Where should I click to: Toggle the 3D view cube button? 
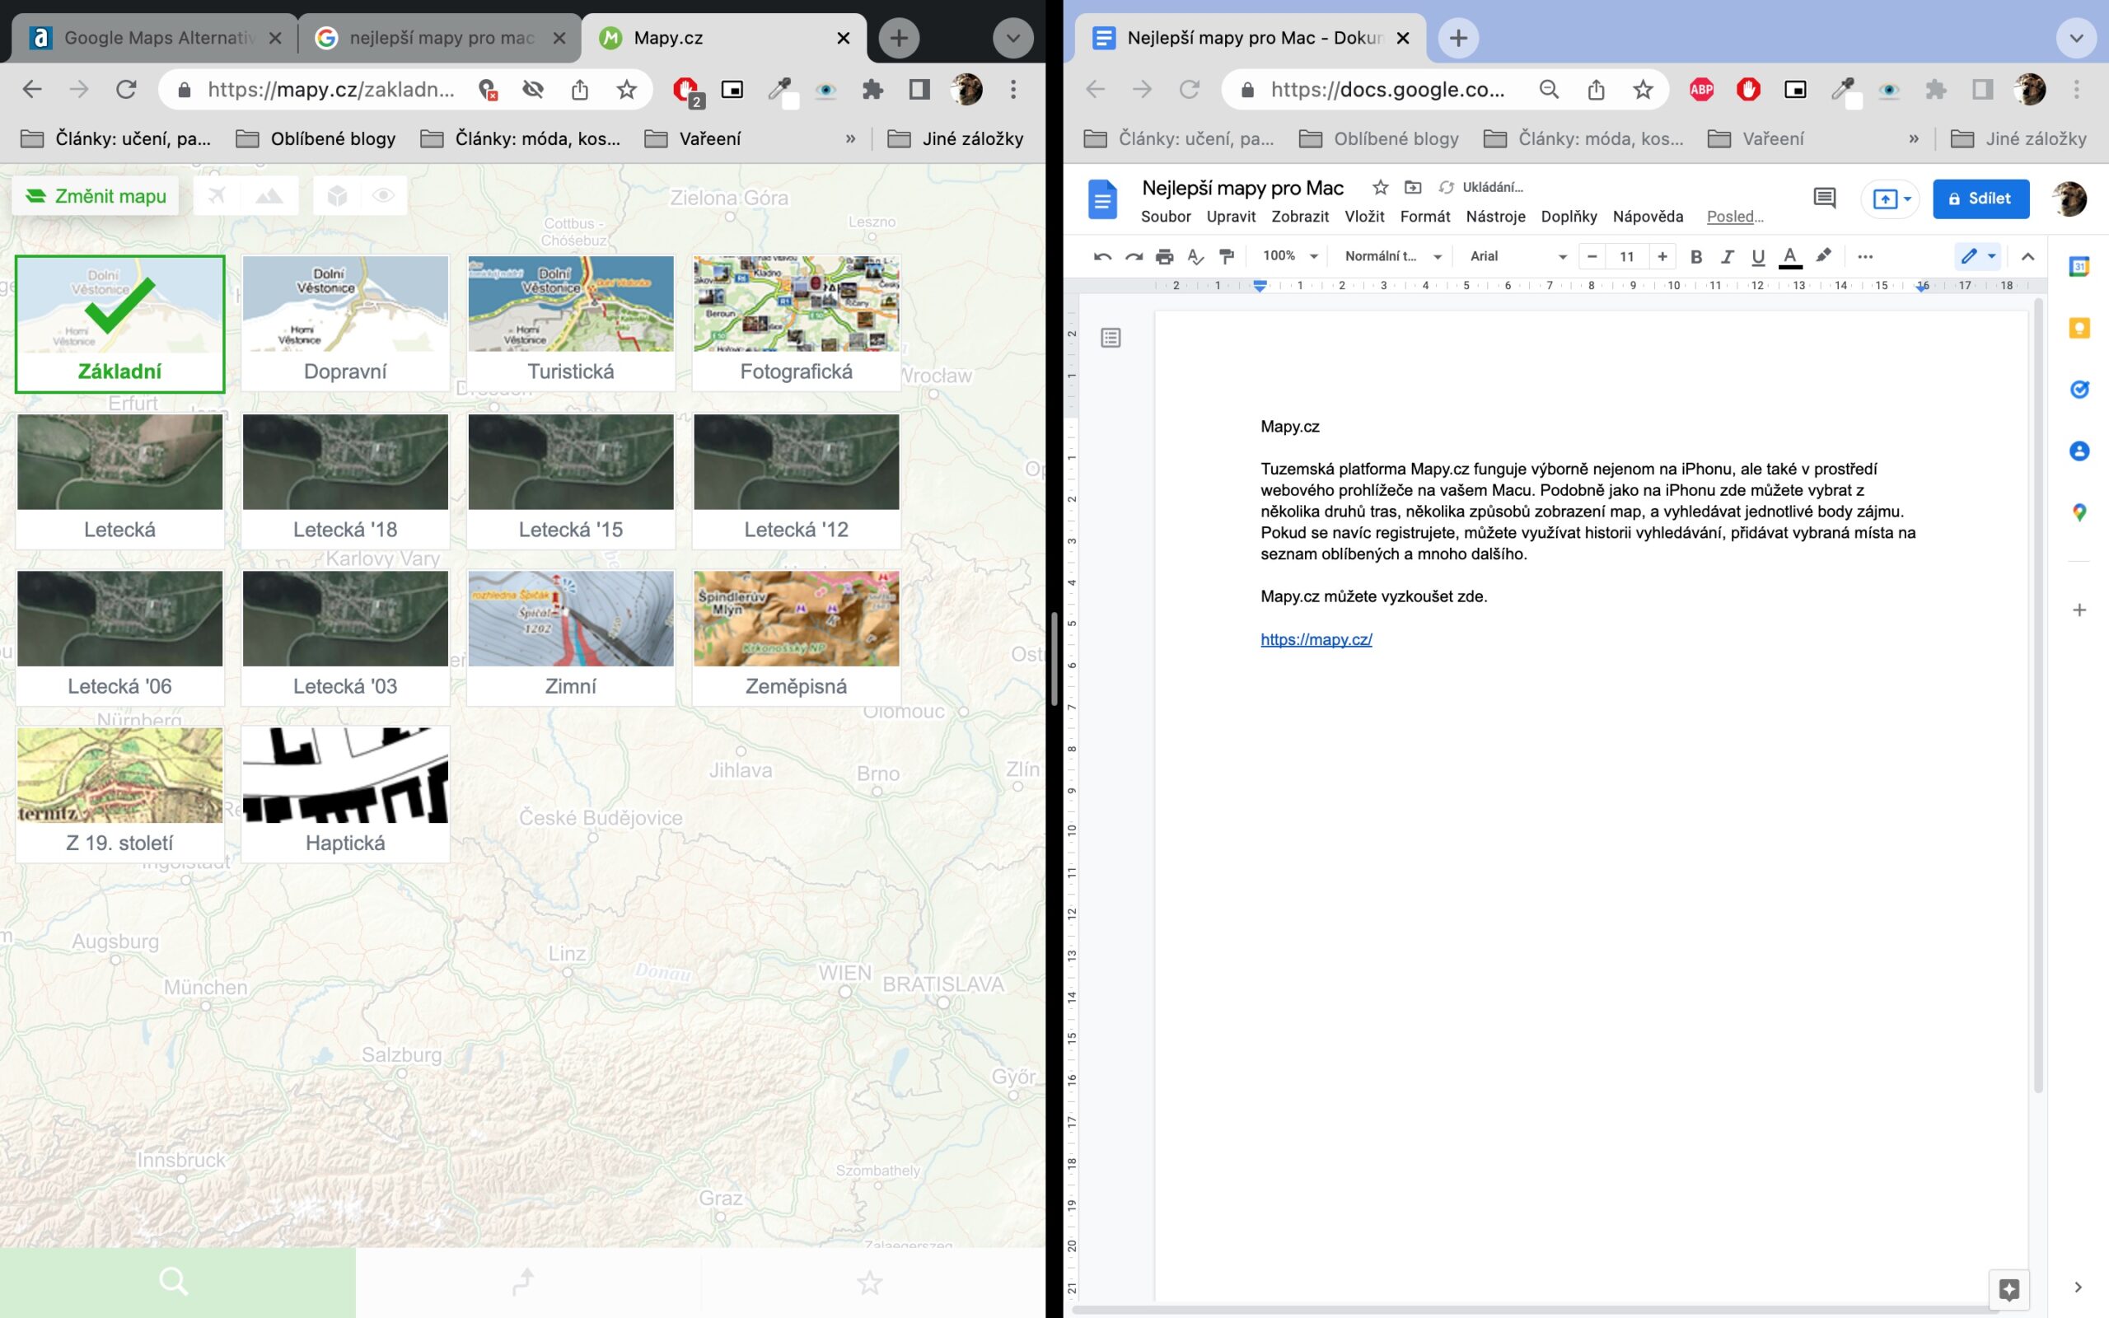pyautogui.click(x=337, y=196)
